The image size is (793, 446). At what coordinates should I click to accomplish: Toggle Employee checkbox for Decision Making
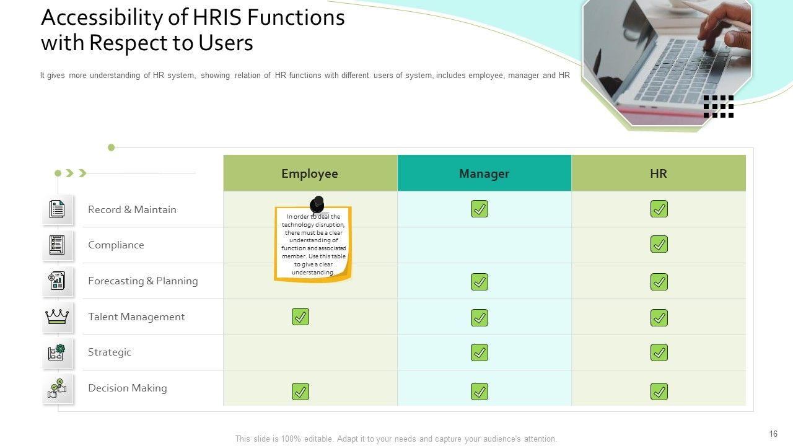pos(300,391)
